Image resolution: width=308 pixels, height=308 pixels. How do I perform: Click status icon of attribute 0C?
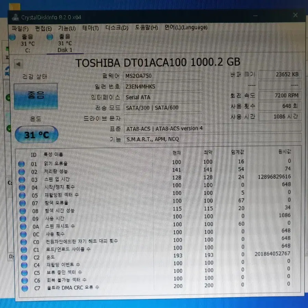pyautogui.click(x=23, y=234)
